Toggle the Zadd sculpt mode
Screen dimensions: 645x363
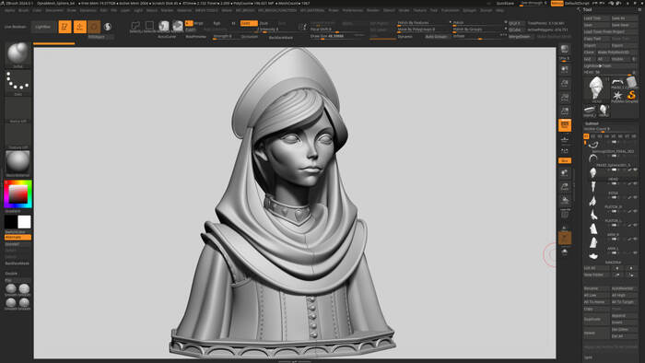tap(249, 23)
